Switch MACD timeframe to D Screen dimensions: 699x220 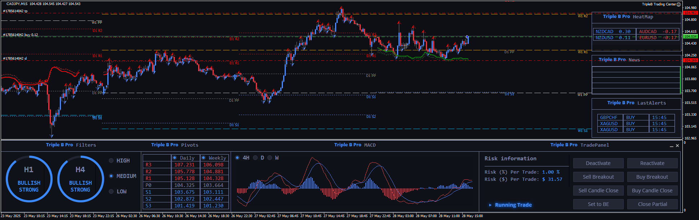coord(255,158)
